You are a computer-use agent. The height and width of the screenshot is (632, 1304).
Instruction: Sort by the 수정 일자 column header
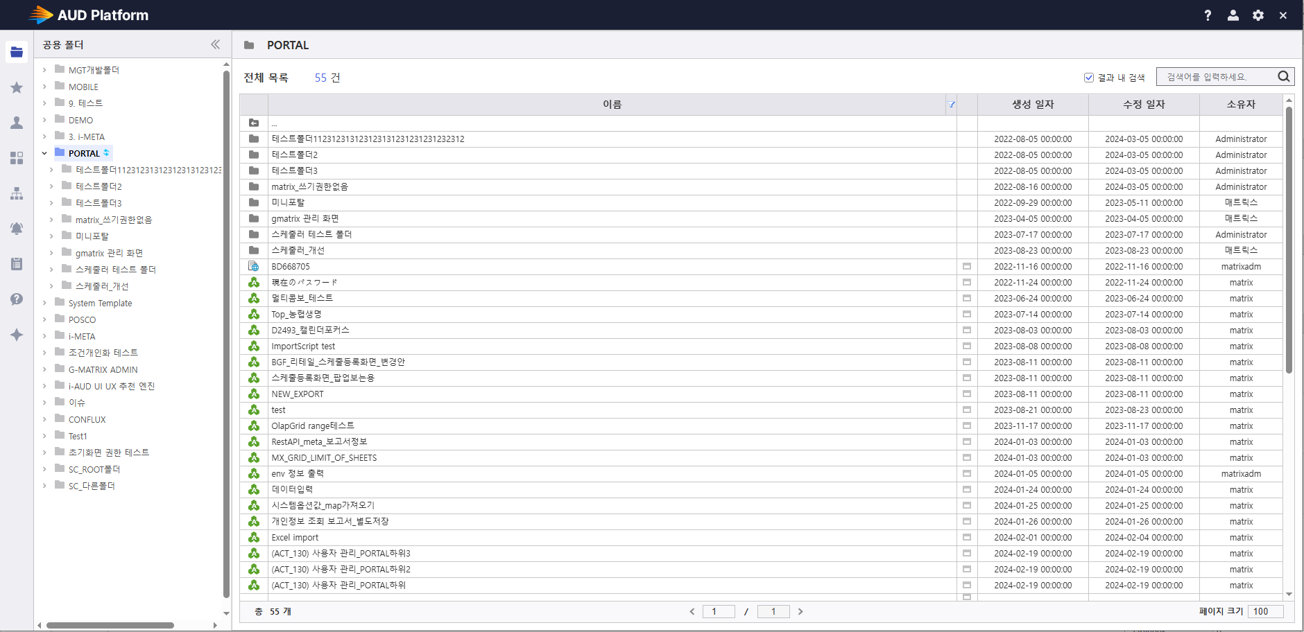pos(1144,105)
